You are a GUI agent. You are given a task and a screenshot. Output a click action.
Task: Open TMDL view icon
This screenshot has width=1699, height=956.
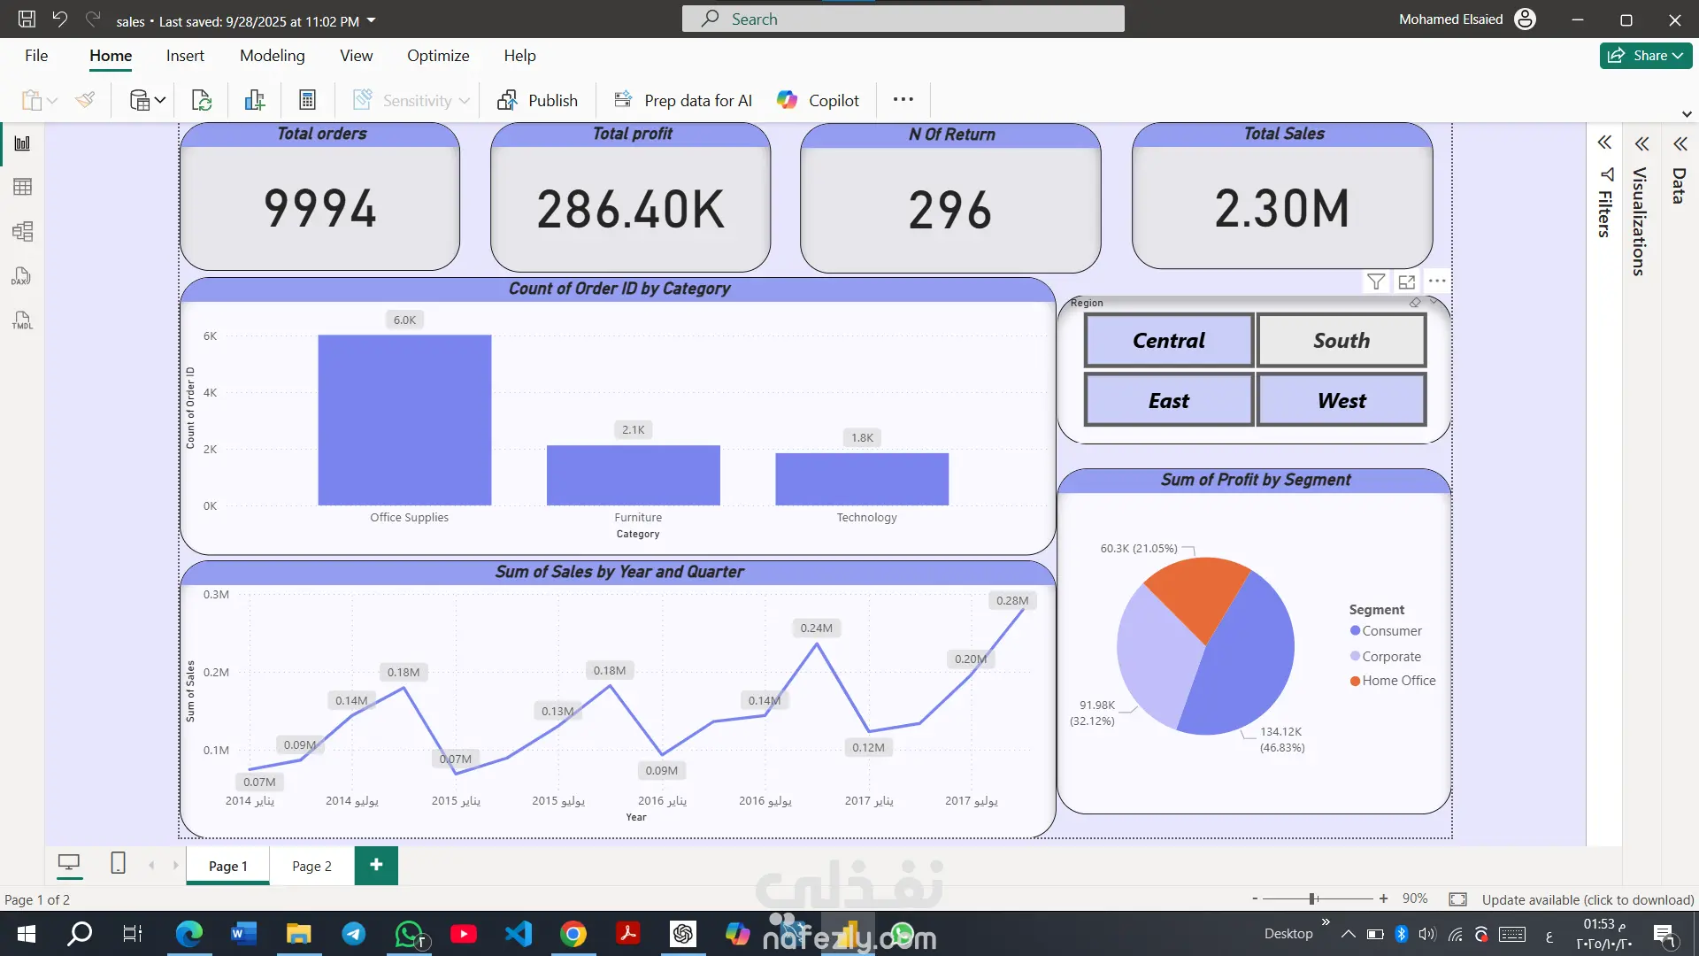pyautogui.click(x=22, y=320)
